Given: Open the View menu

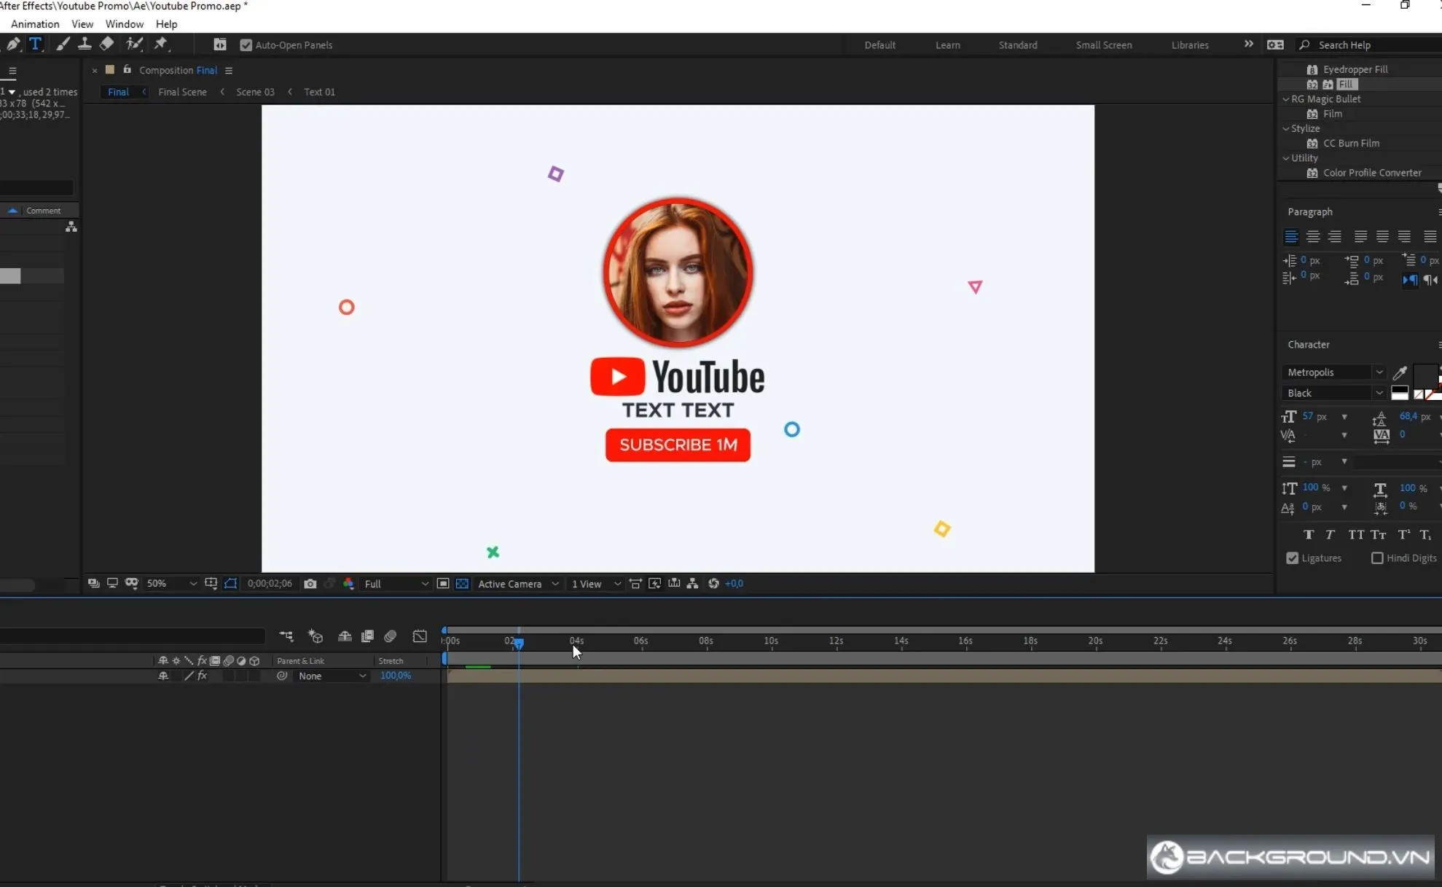Looking at the screenshot, I should coord(82,24).
